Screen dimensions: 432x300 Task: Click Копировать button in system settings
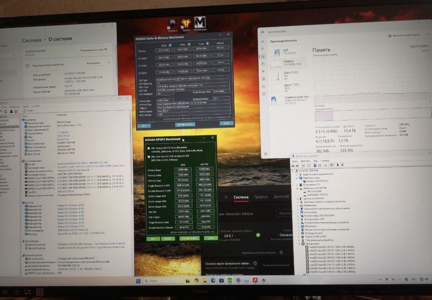94,63
